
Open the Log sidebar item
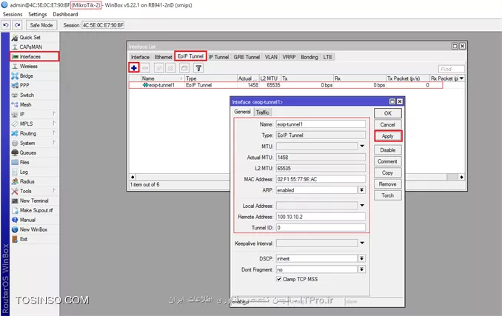(x=24, y=172)
